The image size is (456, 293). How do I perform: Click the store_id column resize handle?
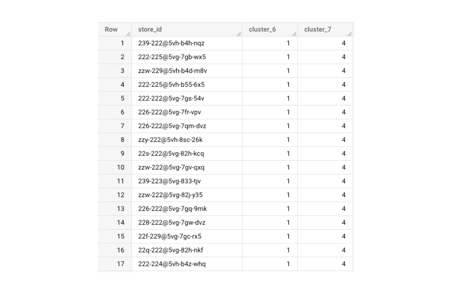[239, 34]
